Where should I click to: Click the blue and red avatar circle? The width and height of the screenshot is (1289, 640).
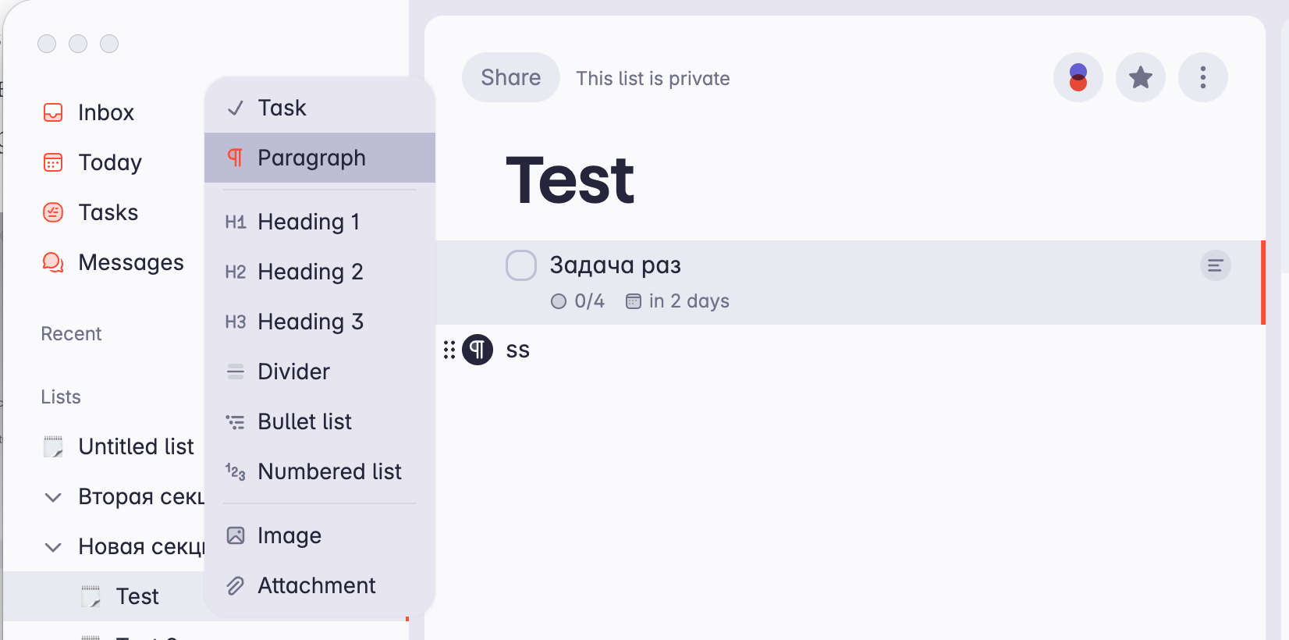1078,77
